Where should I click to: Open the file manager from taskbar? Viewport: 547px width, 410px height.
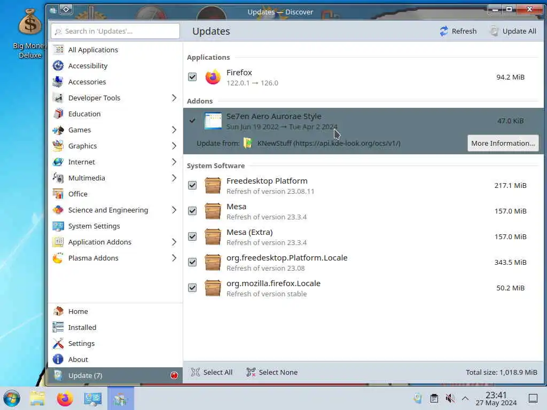pos(37,398)
